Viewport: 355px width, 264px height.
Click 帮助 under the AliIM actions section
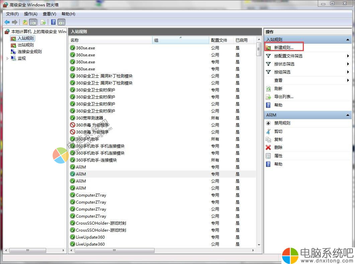coord(278,164)
